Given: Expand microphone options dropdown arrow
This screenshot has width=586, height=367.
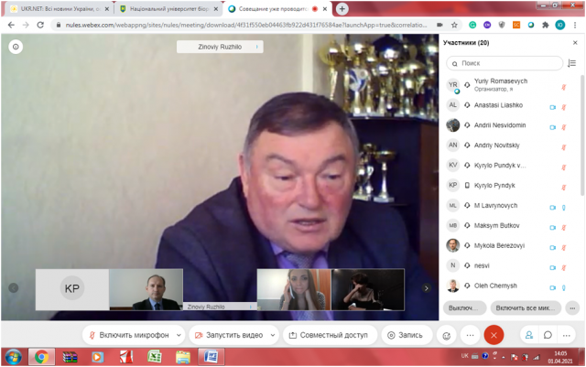Looking at the screenshot, I should 179,335.
